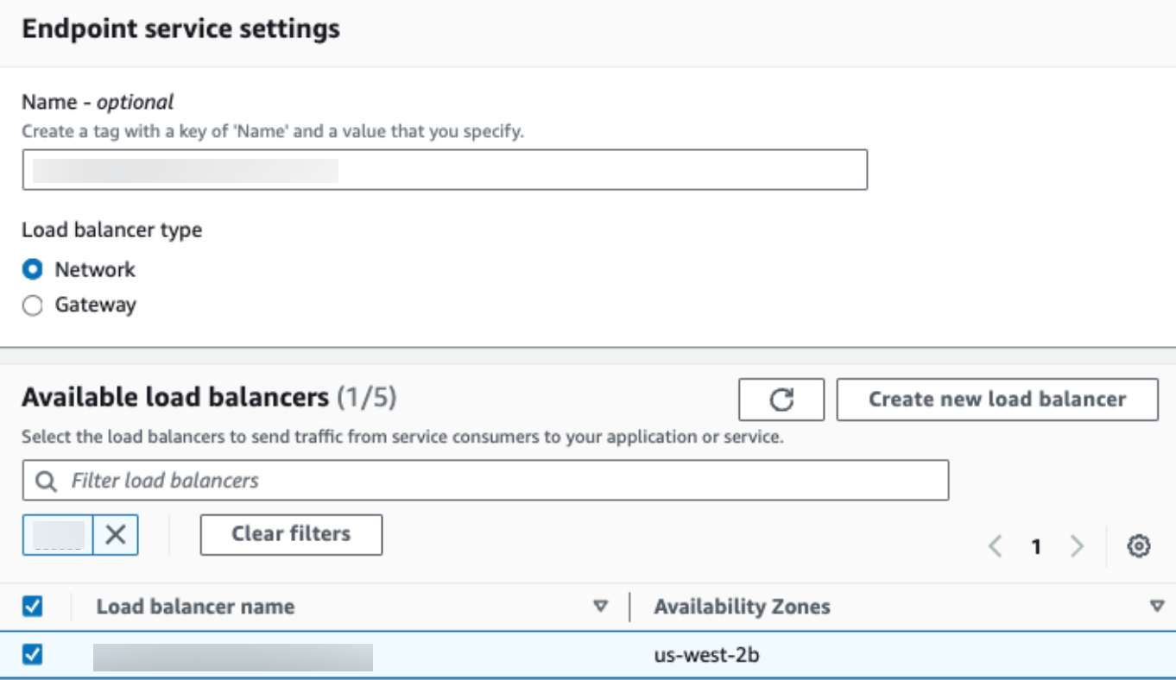Click the us-west-2b cell in the row
The height and width of the screenshot is (680, 1176).
pos(706,656)
